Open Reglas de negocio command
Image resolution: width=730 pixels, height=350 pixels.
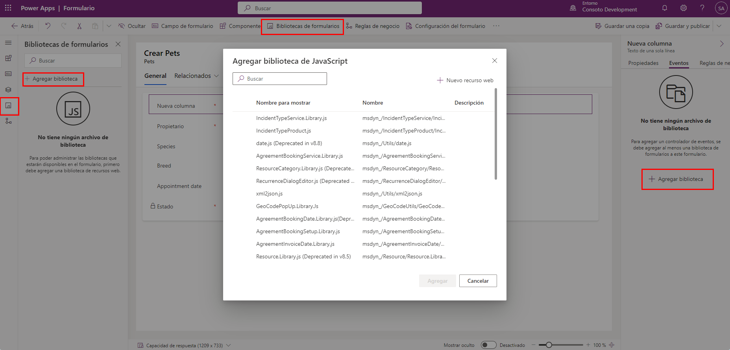[372, 26]
